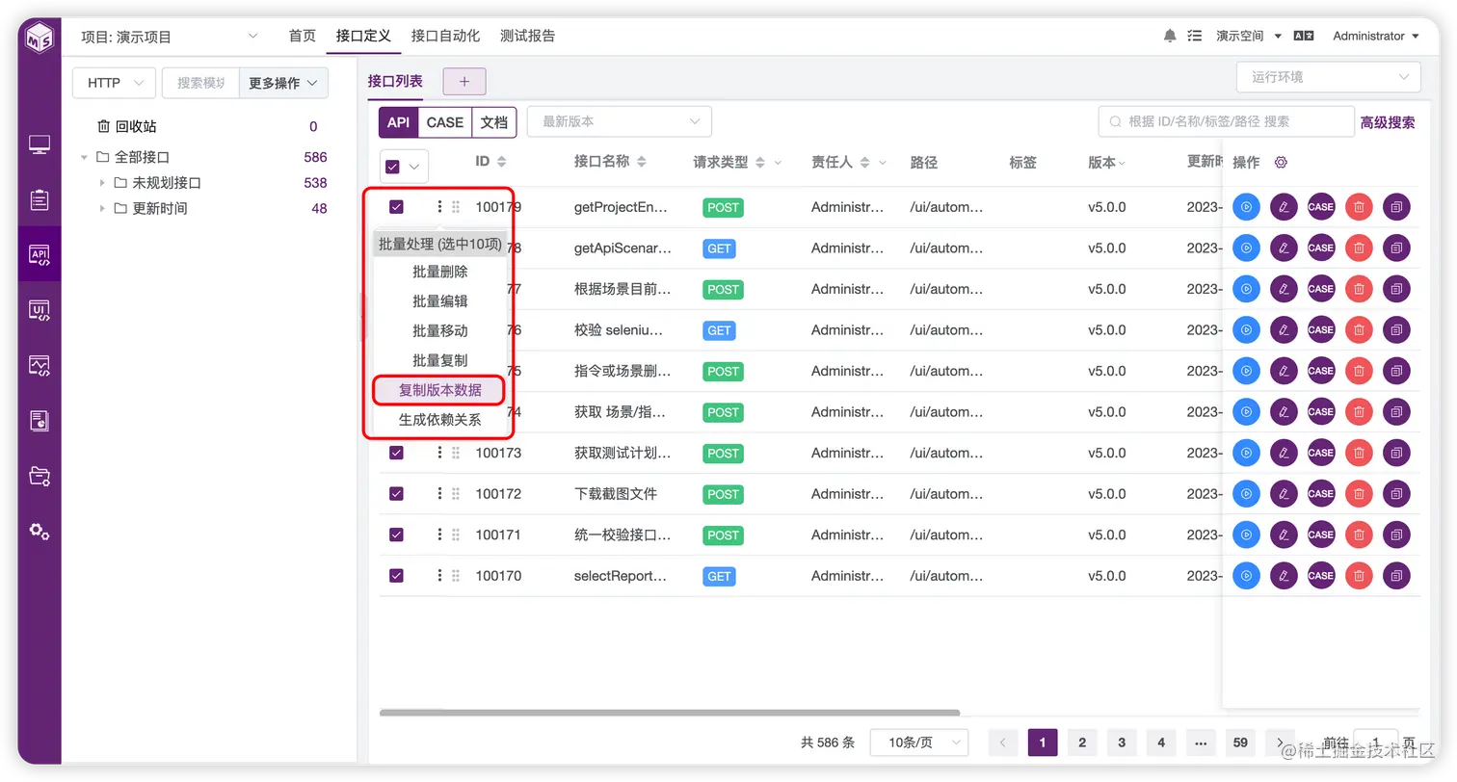
Task: Open the 运行环境 dropdown
Action: tap(1328, 76)
